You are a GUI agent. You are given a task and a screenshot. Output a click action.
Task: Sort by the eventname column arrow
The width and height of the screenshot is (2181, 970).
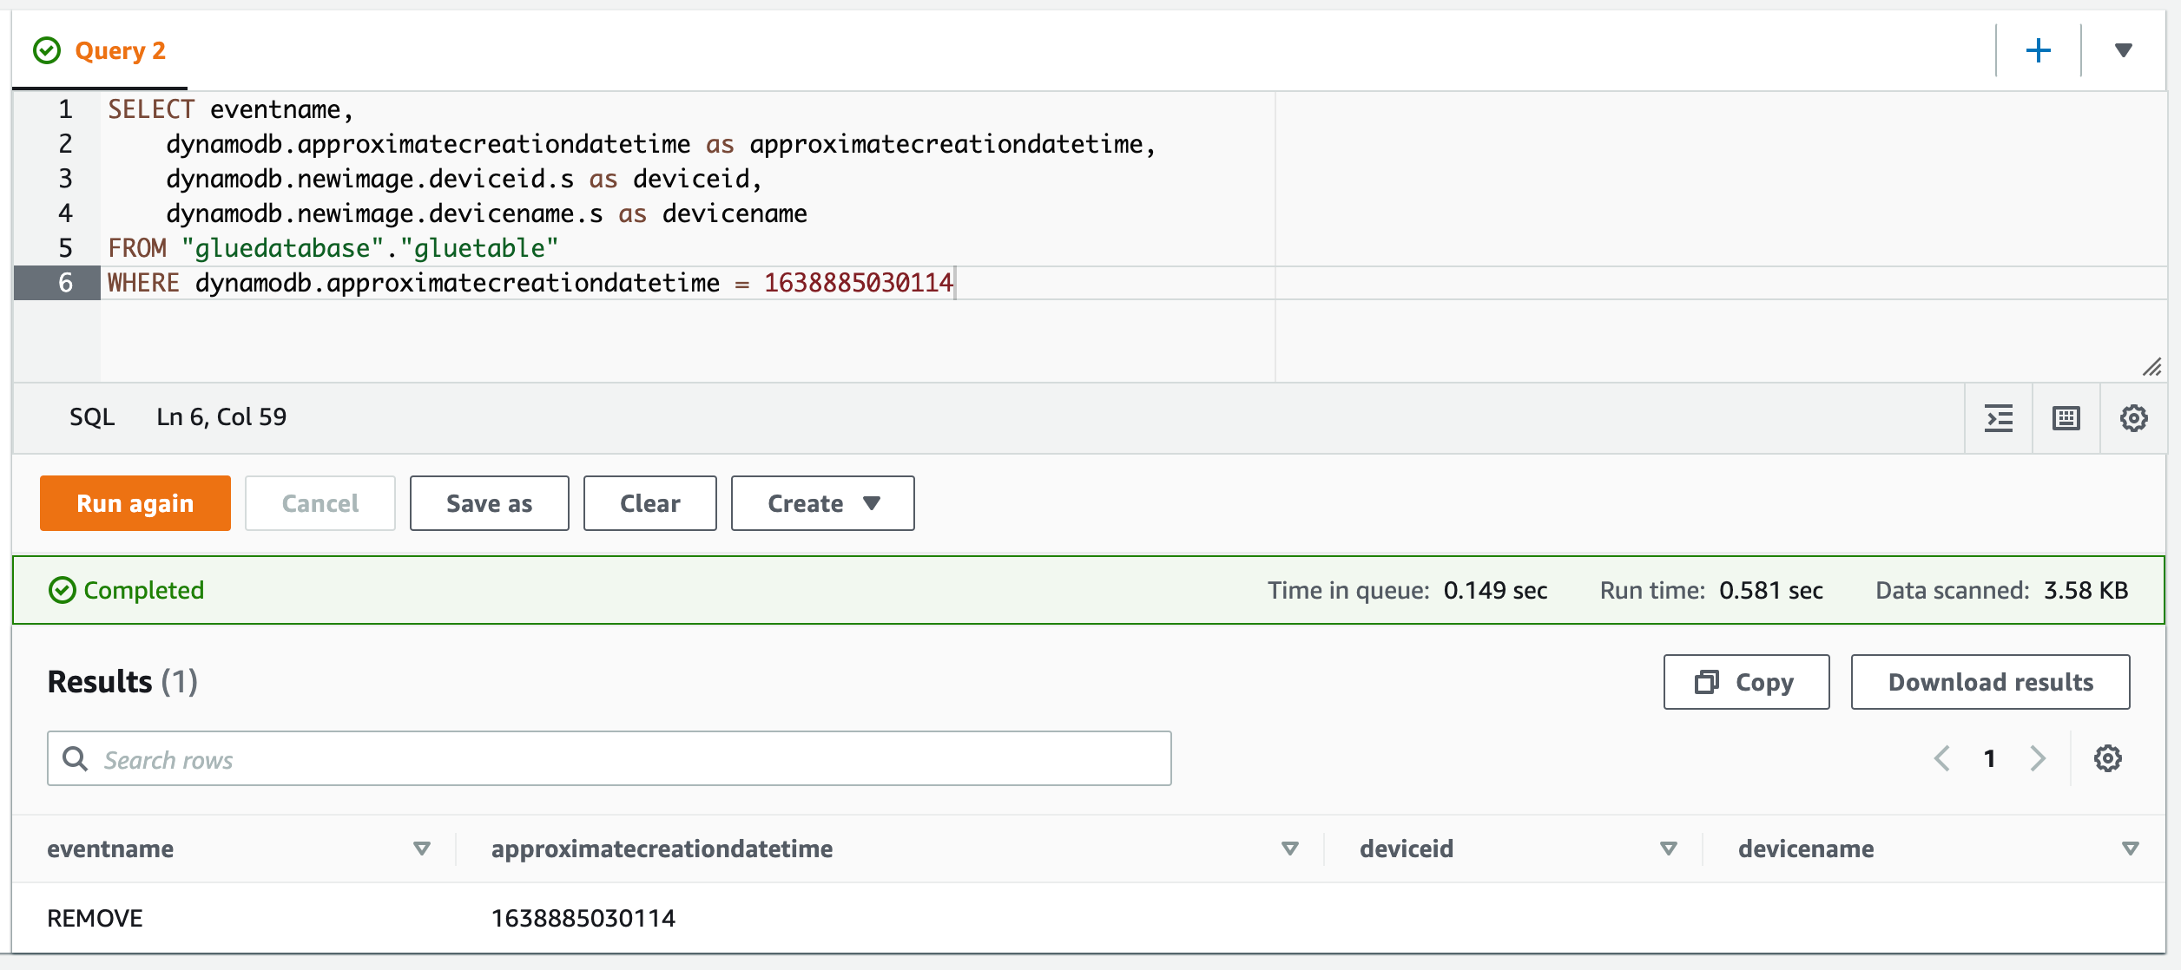click(422, 849)
